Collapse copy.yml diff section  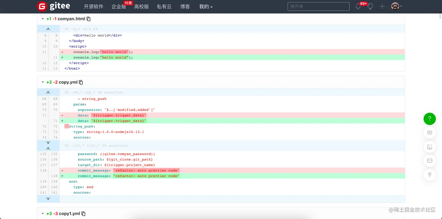(43, 82)
